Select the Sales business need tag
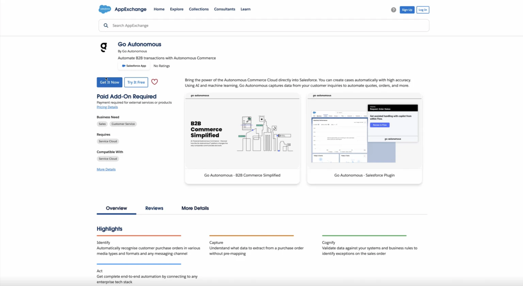Screen dimensions: 523x286 (102, 124)
